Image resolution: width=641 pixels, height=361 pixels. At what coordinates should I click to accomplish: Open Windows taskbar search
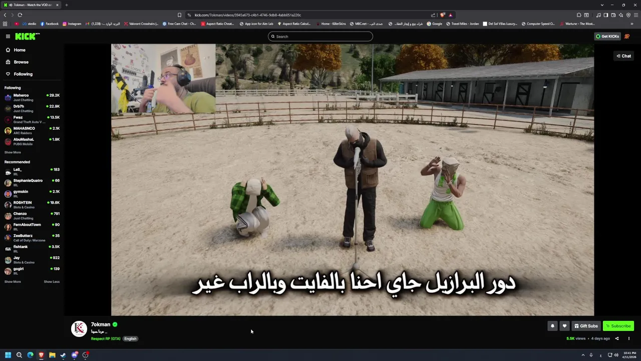(x=19, y=355)
